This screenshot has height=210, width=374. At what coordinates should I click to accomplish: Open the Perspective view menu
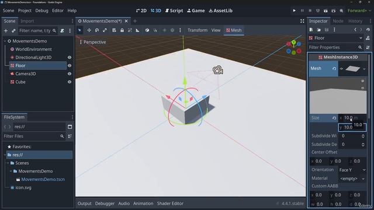pyautogui.click(x=93, y=42)
